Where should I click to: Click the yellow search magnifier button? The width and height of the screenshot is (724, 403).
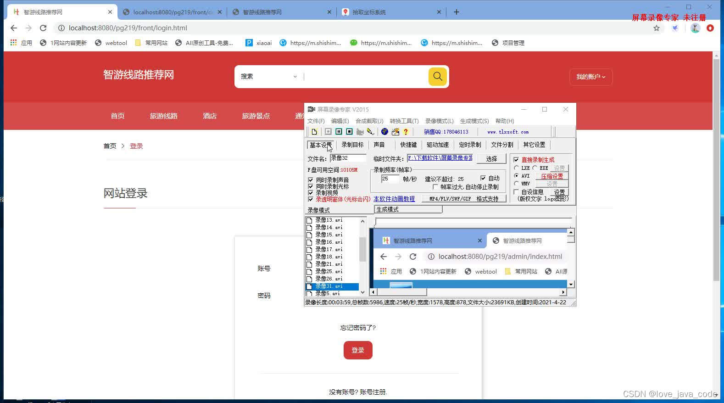(438, 77)
